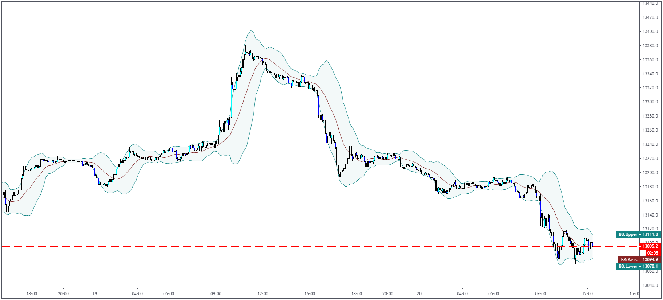Click the BB:Basis indicator label
The height and width of the screenshot is (300, 663).
click(629, 260)
